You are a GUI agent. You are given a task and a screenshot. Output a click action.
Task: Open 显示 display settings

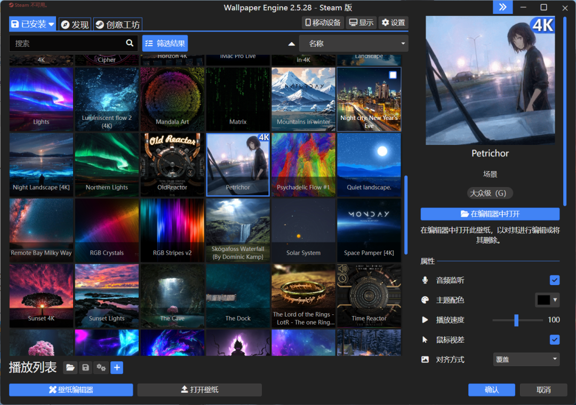361,23
